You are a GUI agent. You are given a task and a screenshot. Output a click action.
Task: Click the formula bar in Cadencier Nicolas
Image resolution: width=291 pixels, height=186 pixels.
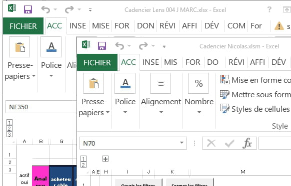tap(274, 143)
